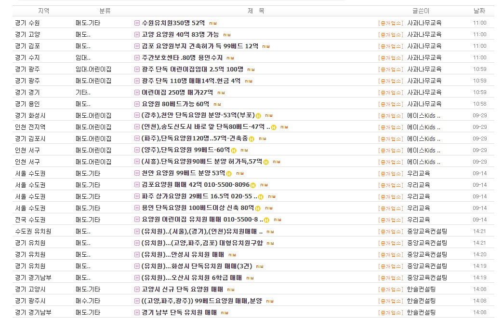Click author 에이스Kids in the (강추),천안 단독요양원 row
The height and width of the screenshot is (318, 503).
click(x=424, y=115)
